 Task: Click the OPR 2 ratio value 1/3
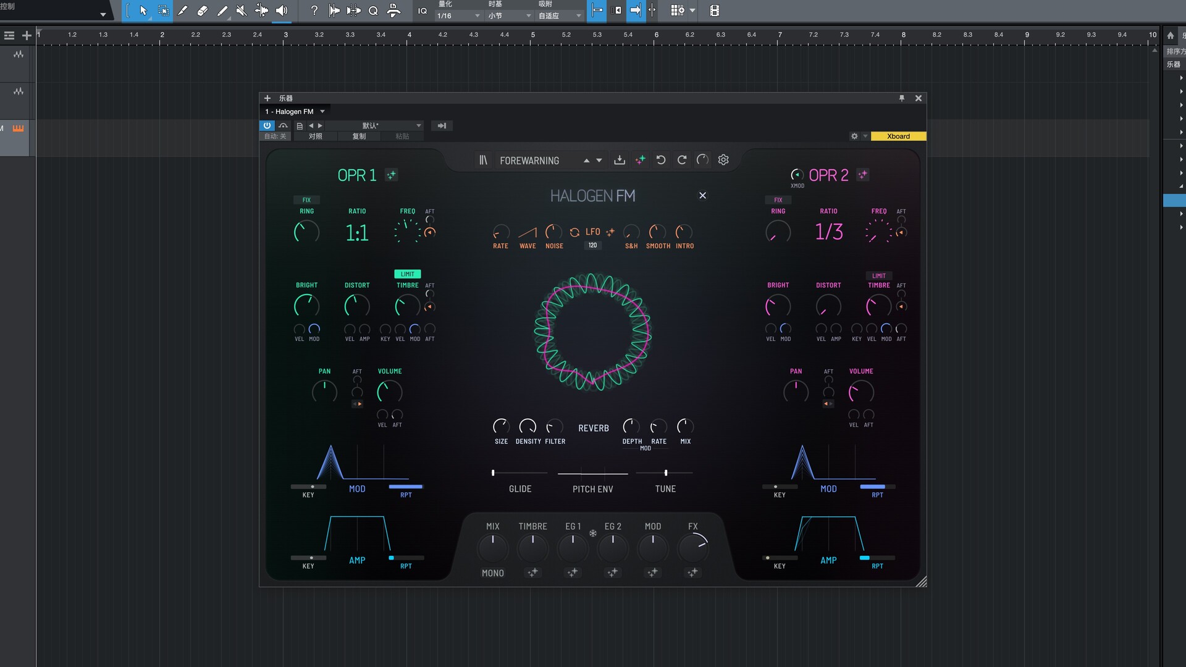pyautogui.click(x=829, y=232)
